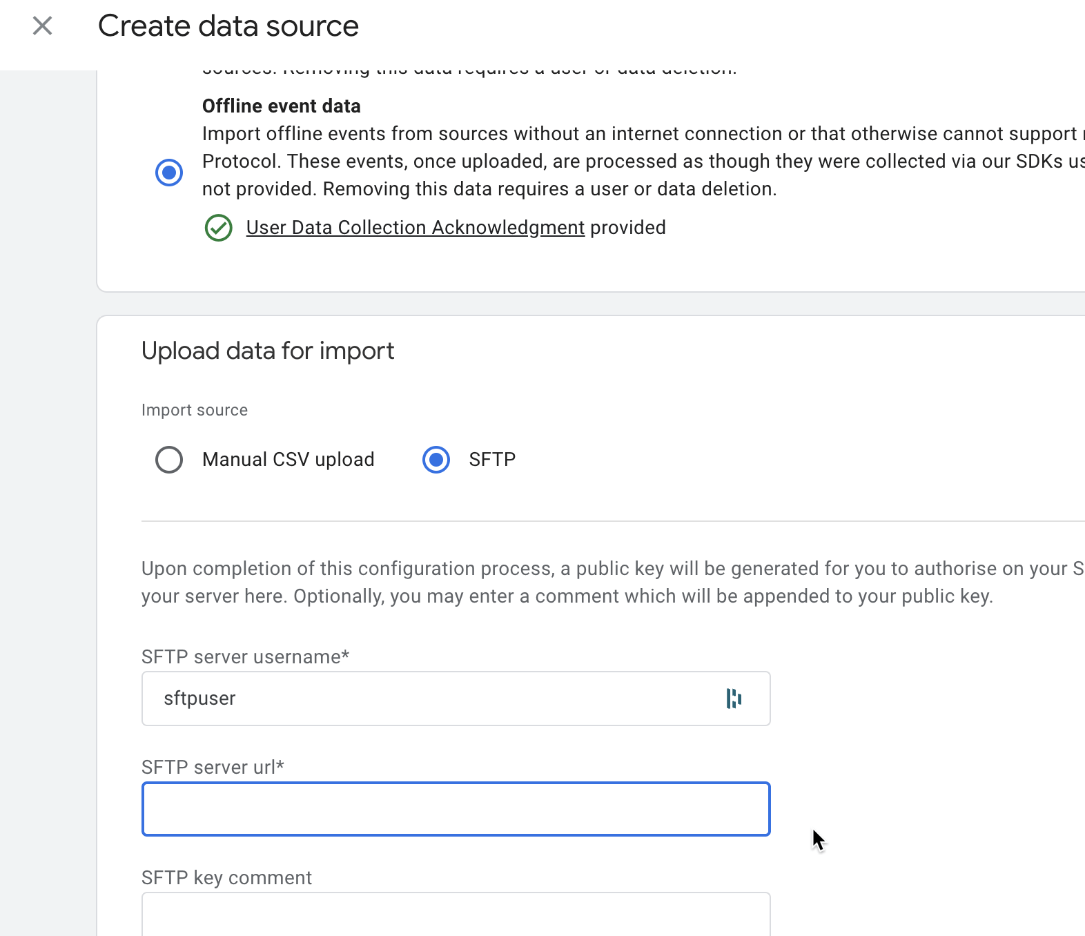Close the Create data source dialog

[x=43, y=26]
